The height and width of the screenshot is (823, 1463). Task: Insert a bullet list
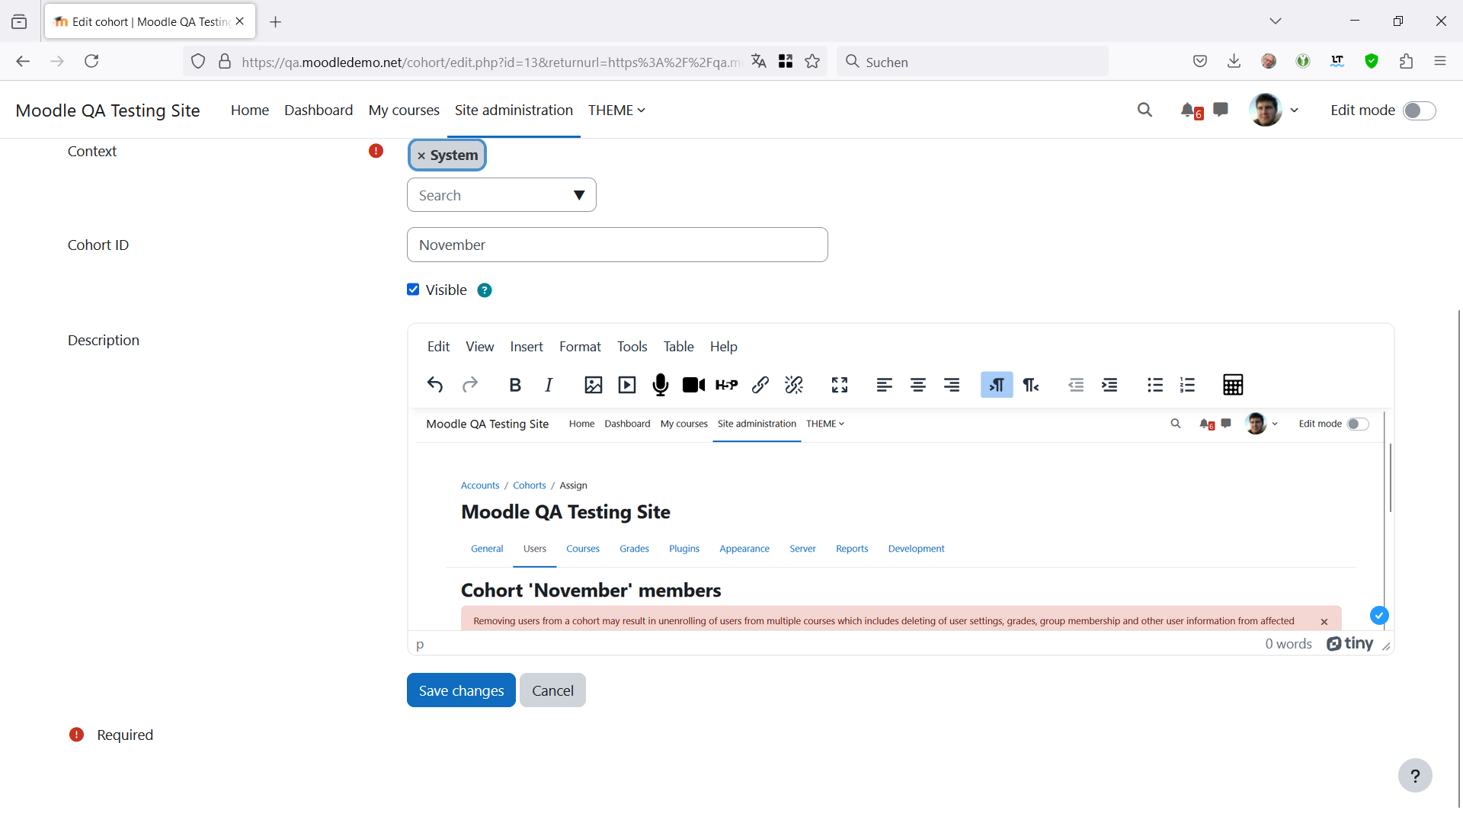(x=1155, y=385)
